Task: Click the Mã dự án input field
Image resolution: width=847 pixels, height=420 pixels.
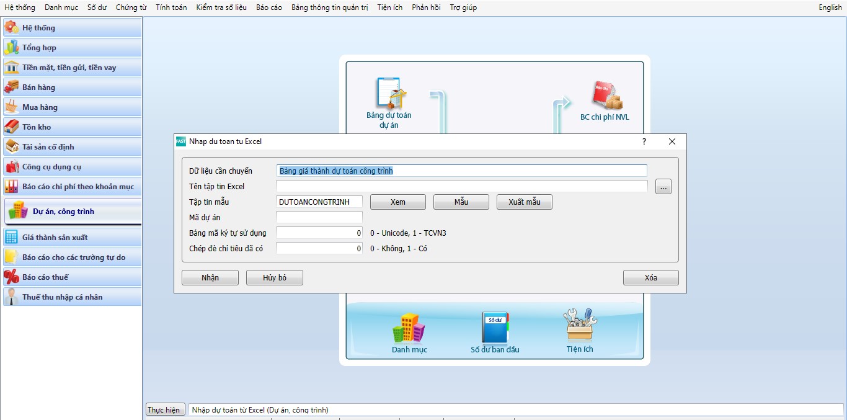Action: tap(319, 218)
